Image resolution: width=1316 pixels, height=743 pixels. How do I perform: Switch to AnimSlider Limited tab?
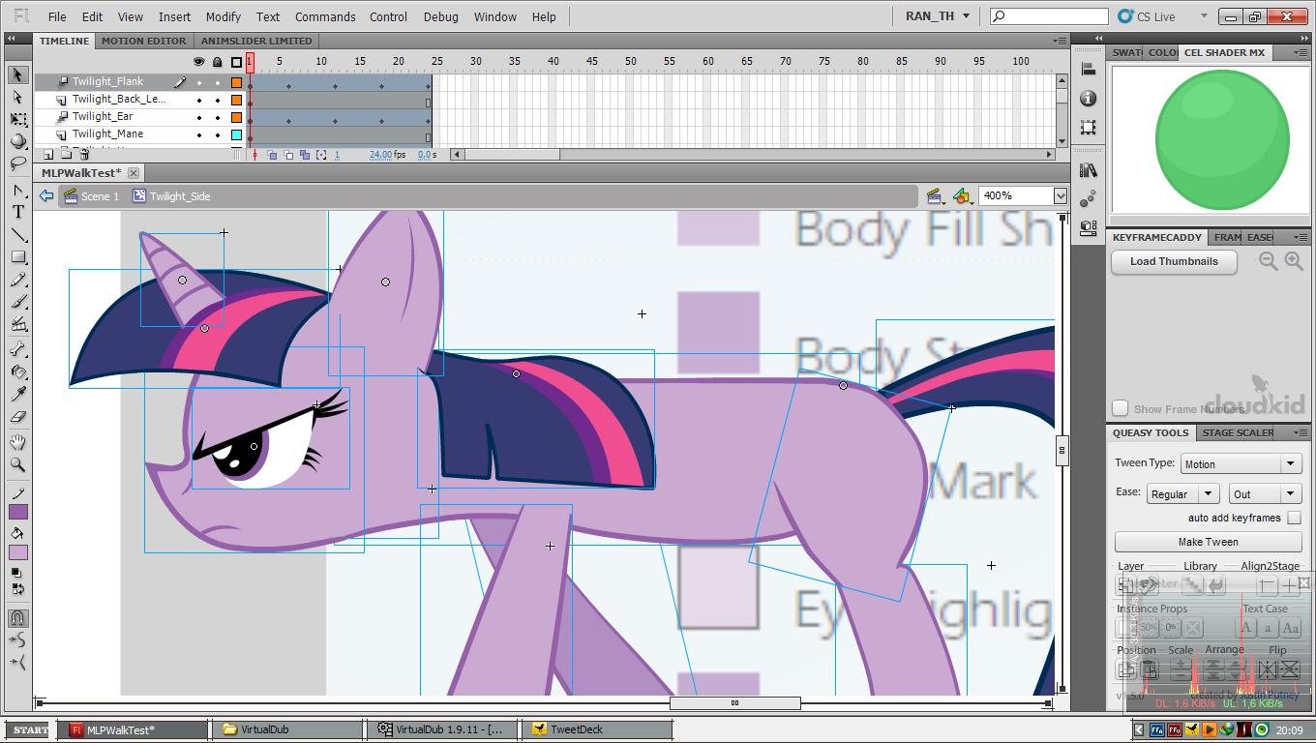click(x=256, y=41)
